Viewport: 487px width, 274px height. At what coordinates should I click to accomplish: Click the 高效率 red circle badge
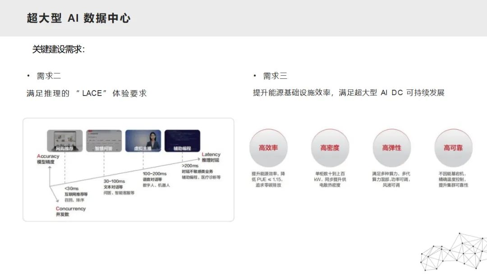[268, 148]
